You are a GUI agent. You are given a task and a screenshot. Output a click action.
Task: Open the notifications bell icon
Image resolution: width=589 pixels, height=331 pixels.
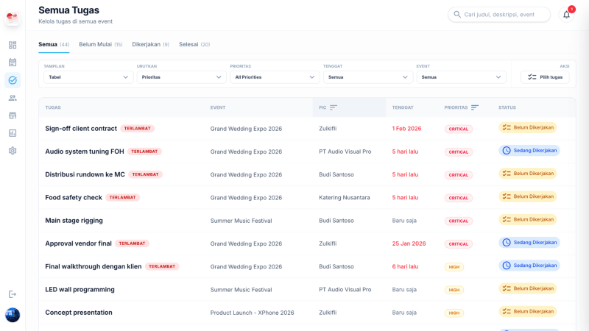[566, 15]
